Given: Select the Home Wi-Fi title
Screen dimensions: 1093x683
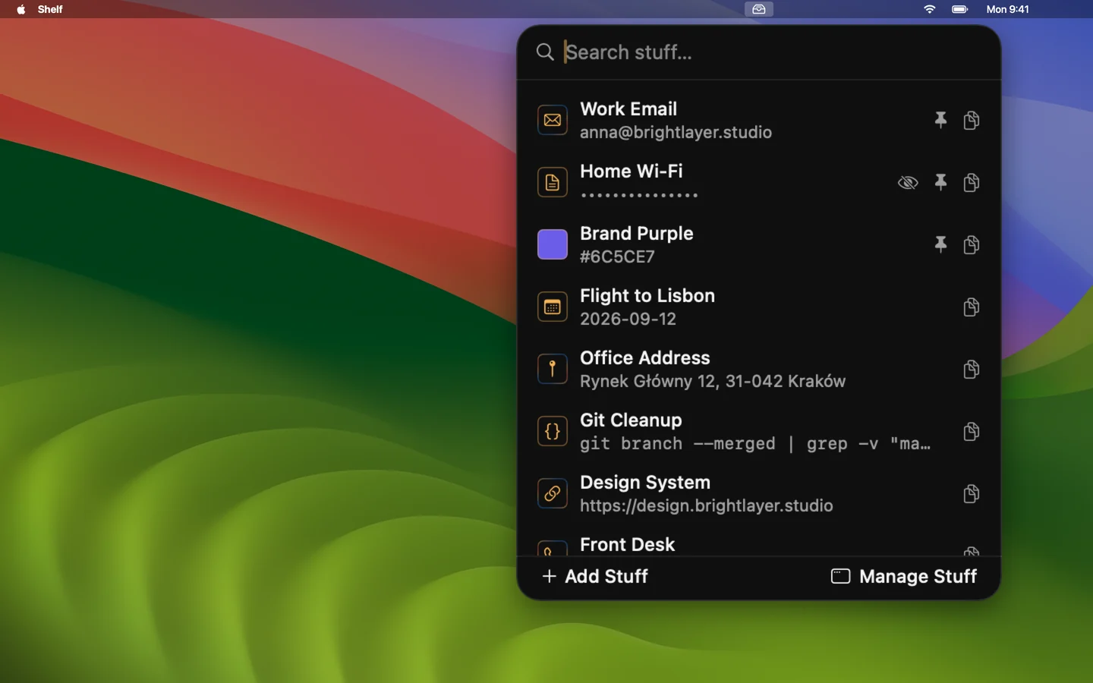Looking at the screenshot, I should [x=632, y=172].
